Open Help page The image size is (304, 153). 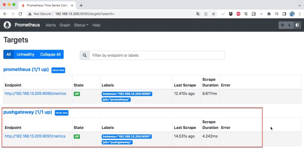[x=96, y=25]
